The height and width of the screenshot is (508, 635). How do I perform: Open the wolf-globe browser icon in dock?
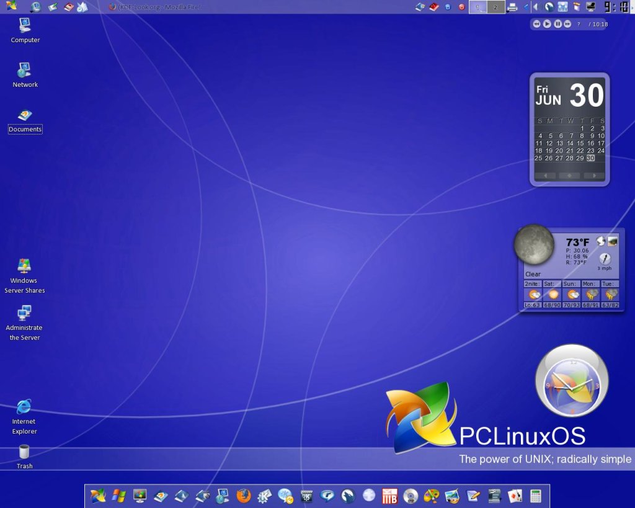click(x=348, y=496)
